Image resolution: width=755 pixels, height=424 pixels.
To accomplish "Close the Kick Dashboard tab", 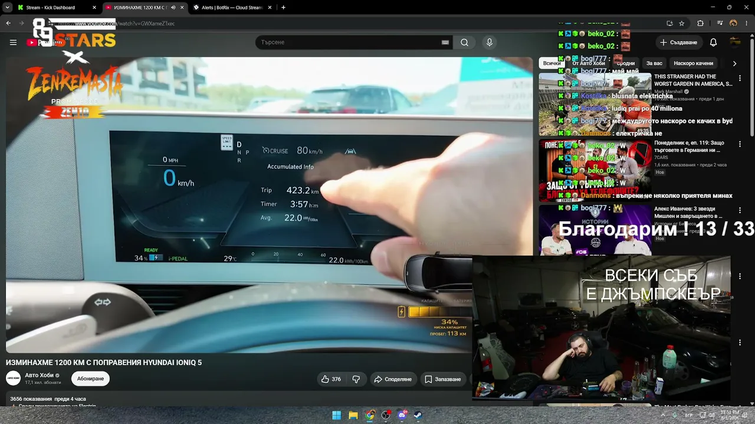I will tap(94, 8).
